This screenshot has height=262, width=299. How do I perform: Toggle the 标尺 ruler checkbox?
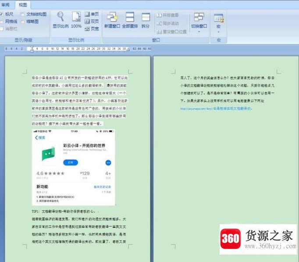1,14
